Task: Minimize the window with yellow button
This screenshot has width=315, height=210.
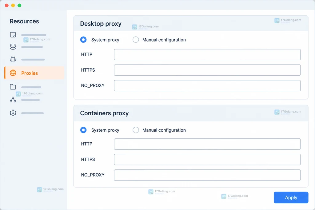Action: 13,6
